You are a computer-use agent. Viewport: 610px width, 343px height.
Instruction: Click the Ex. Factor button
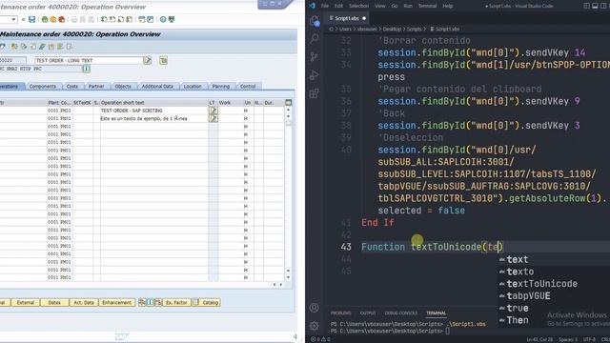tap(176, 303)
